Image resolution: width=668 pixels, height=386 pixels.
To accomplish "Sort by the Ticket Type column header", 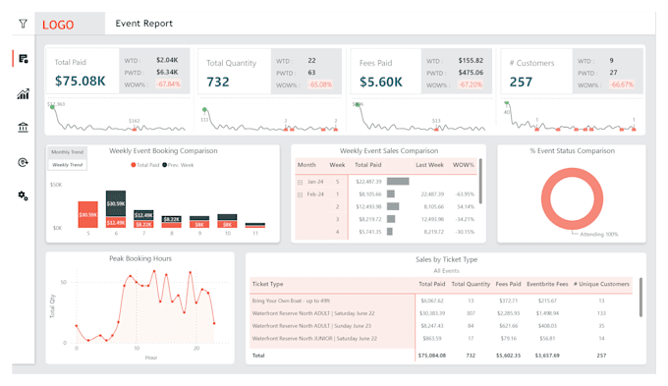I will tap(267, 284).
